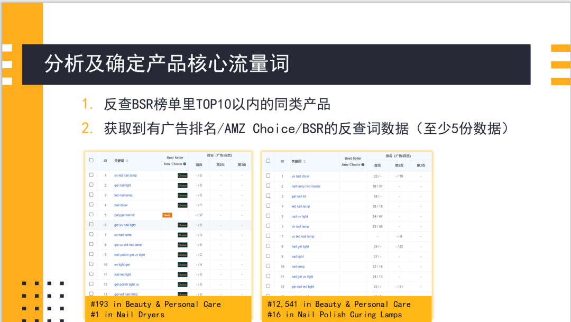Viewport: 571px width, 322px height.
Task: Click the orange Best badge beside polygel nail kit
Action: point(167,215)
